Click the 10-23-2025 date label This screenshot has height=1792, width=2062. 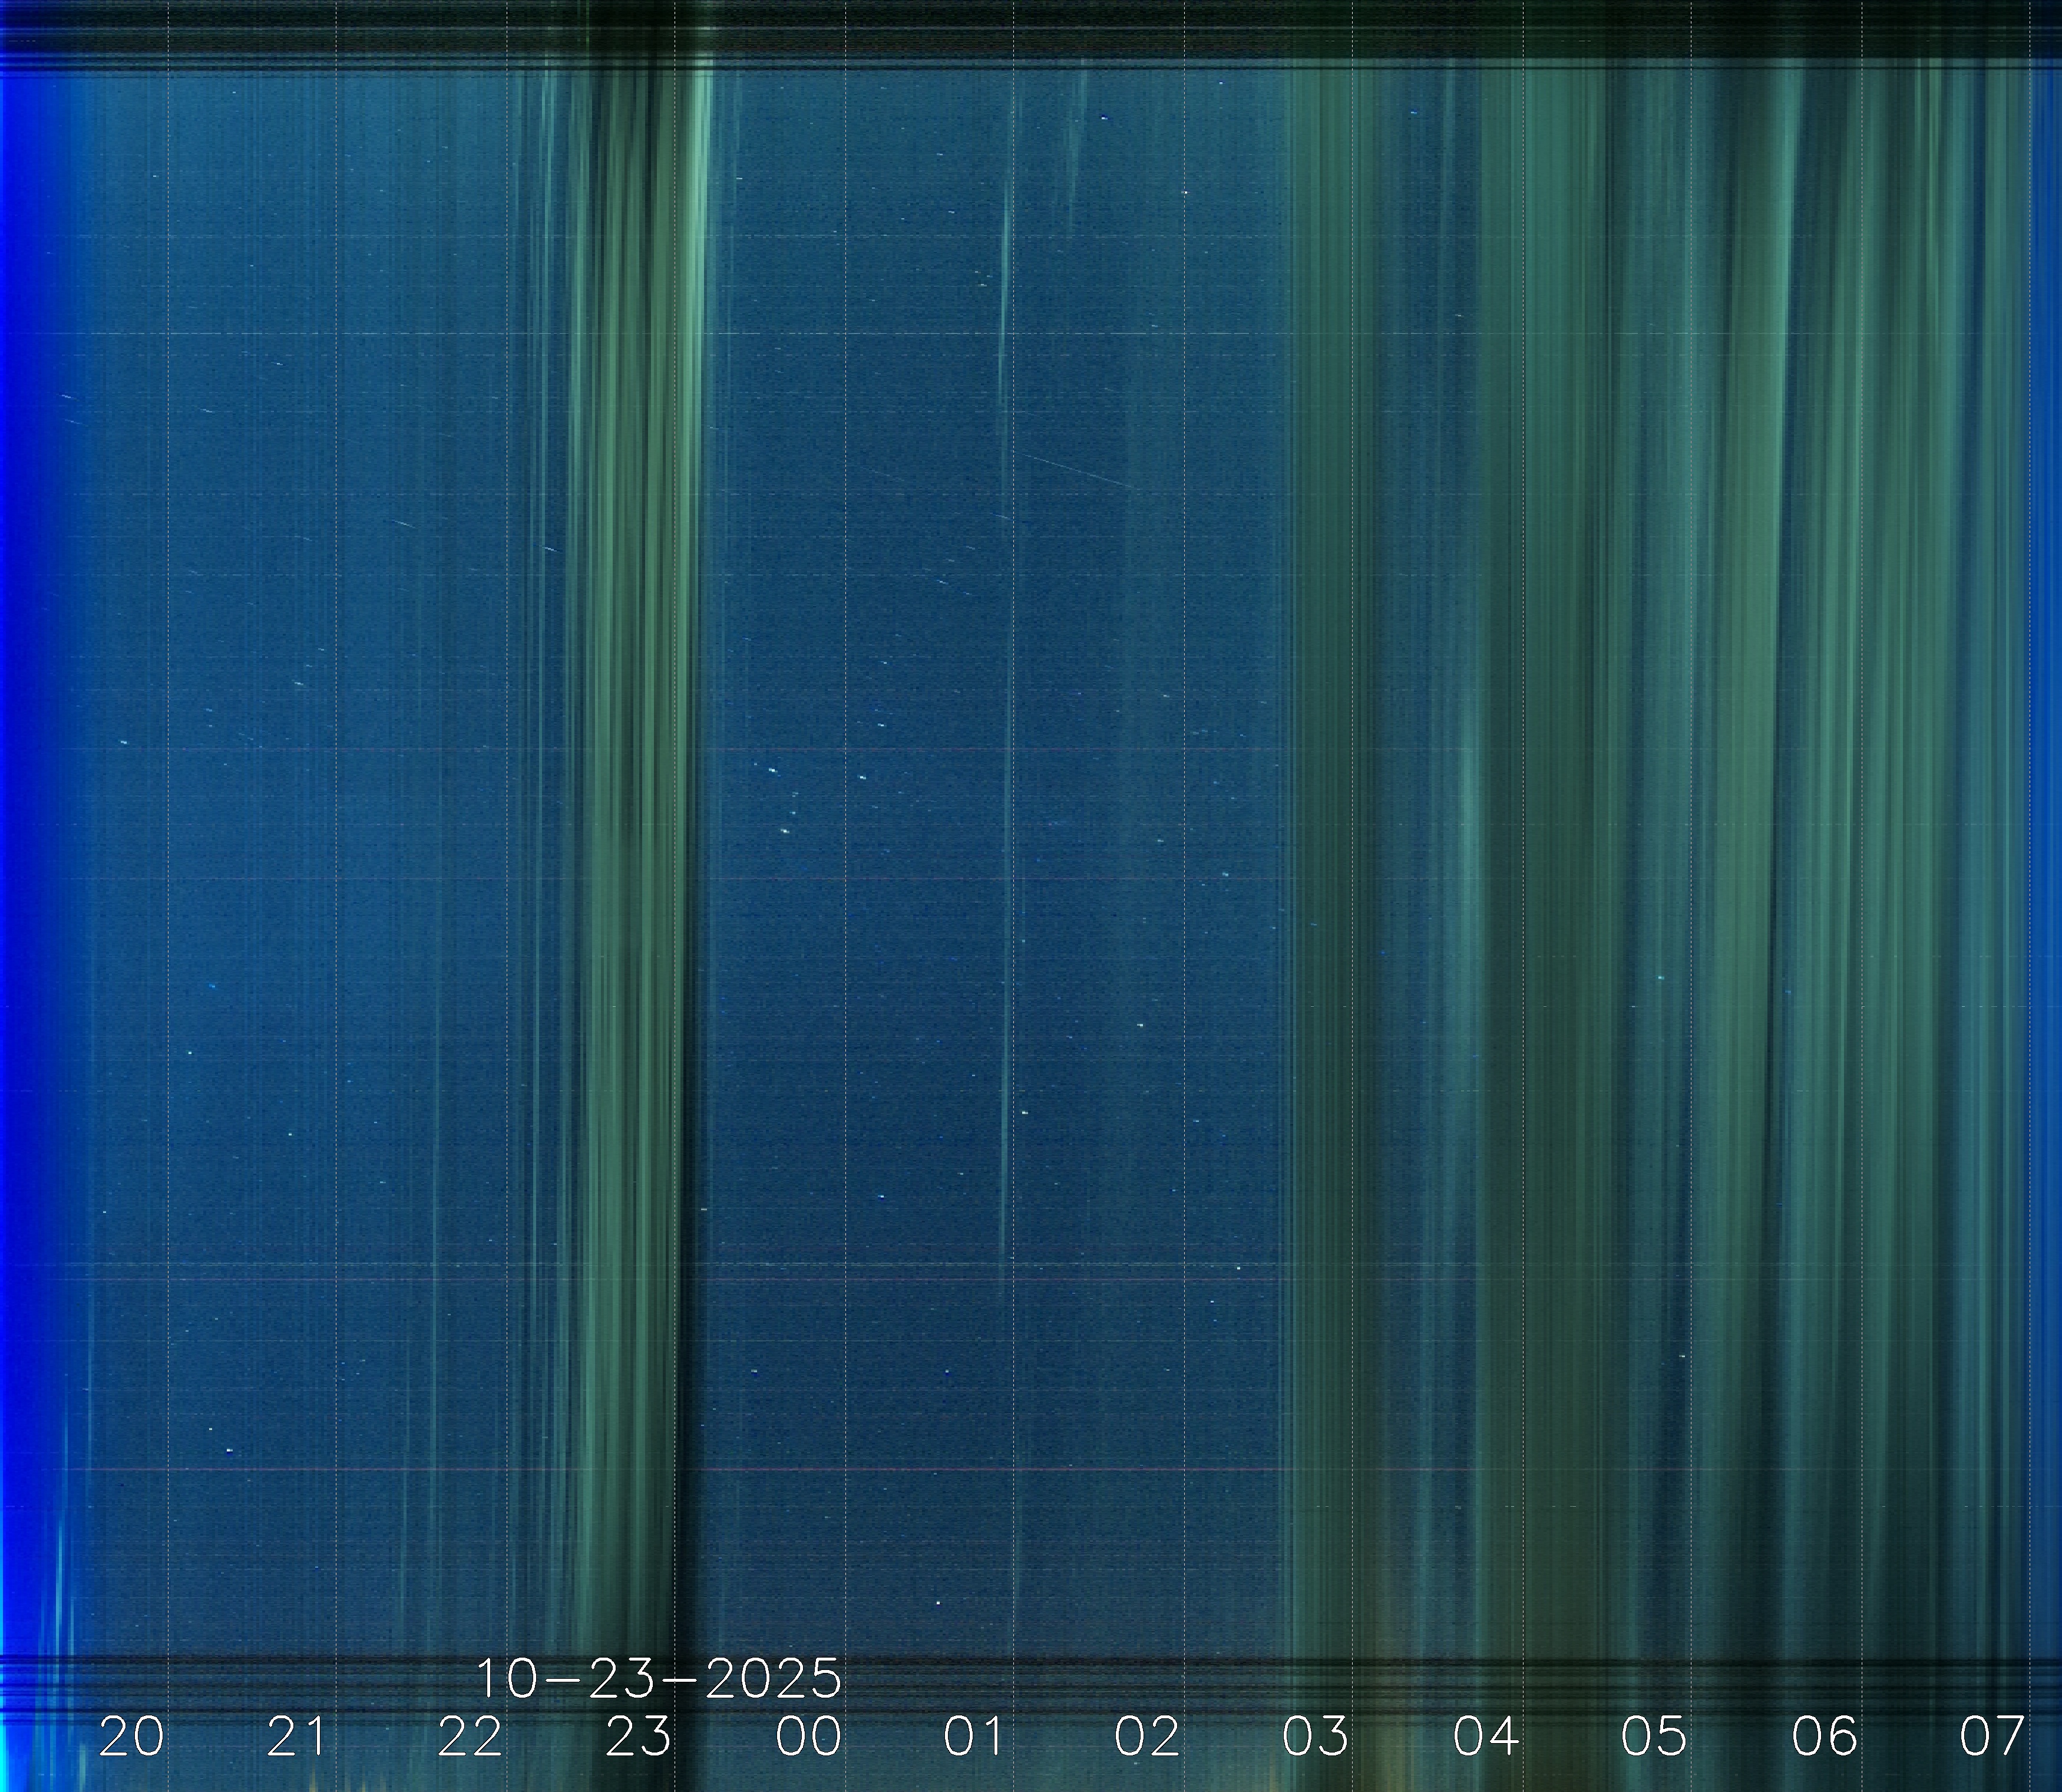(659, 1679)
